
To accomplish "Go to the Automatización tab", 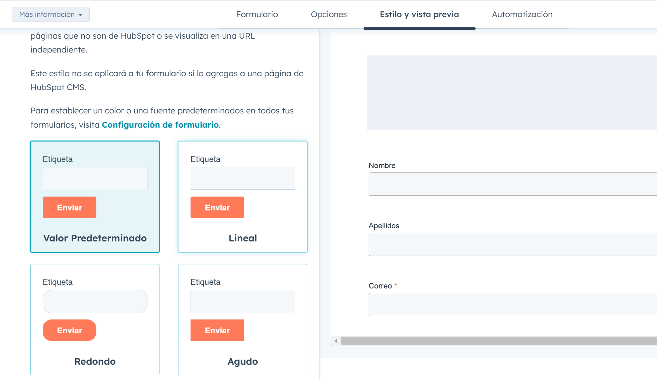I will (522, 14).
